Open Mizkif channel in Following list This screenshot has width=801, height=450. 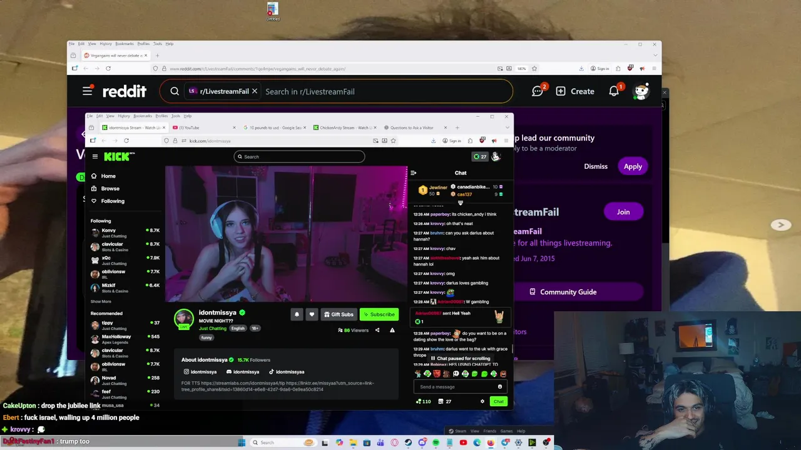click(x=125, y=287)
